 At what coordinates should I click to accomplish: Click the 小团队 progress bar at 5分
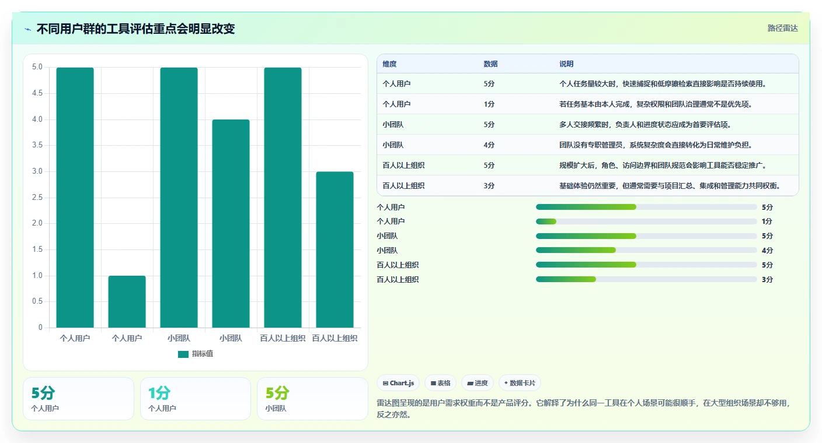[x=646, y=236]
